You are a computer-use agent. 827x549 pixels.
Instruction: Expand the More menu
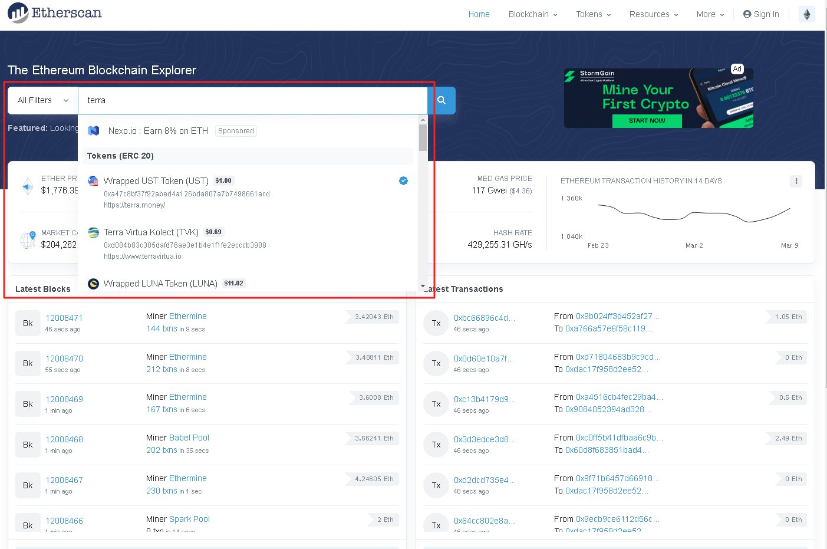click(x=710, y=14)
